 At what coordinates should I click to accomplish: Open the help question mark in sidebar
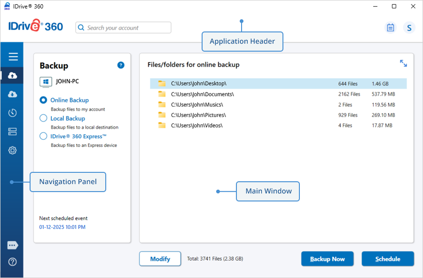click(13, 262)
